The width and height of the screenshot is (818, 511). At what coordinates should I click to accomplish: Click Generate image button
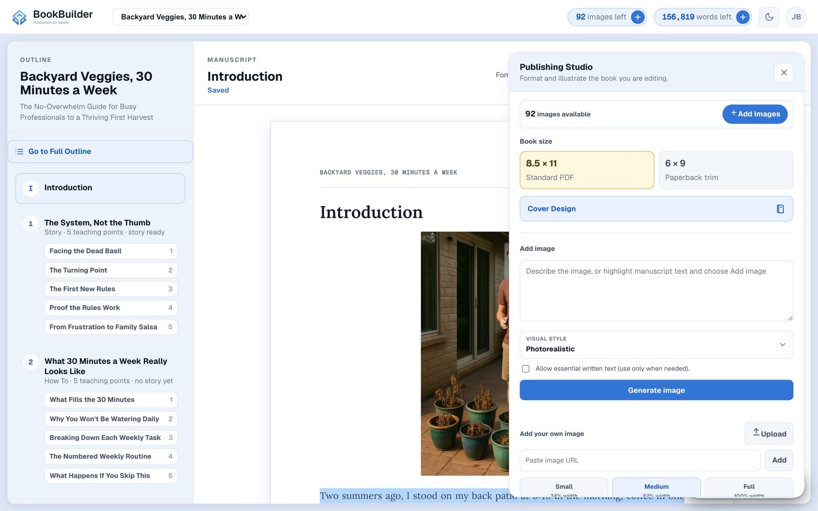[656, 390]
